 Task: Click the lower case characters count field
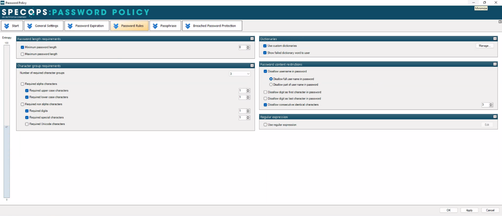[x=242, y=97]
